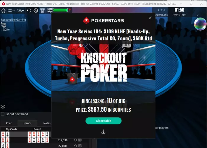Open the Responsible Gaming link
The width and height of the screenshot is (207, 148).
pyautogui.click(x=13, y=20)
